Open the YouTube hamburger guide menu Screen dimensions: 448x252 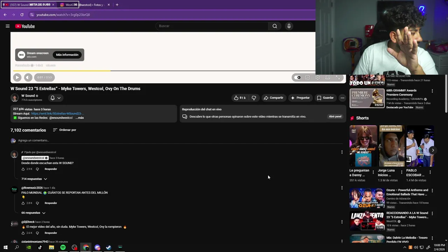click(7, 26)
